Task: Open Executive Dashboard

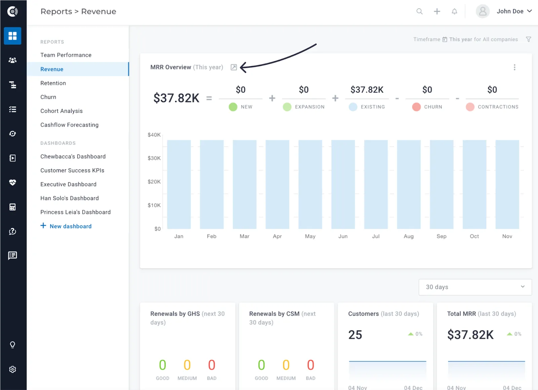Action: 68,184
